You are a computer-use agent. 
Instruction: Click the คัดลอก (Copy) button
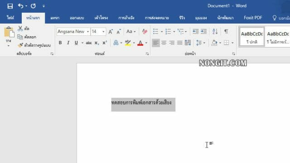tap(27, 37)
